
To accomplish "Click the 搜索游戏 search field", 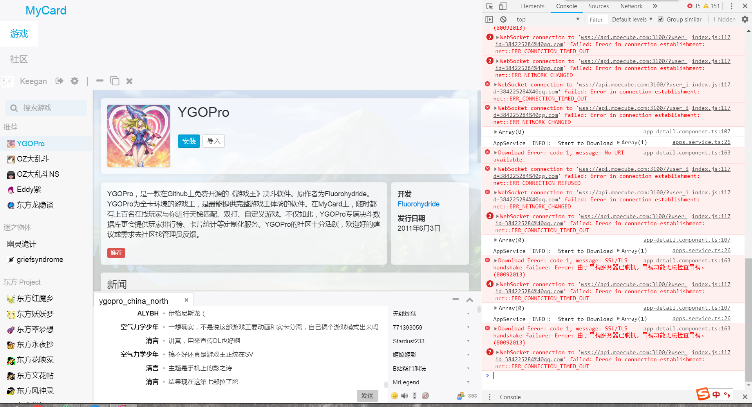I will tap(46, 108).
